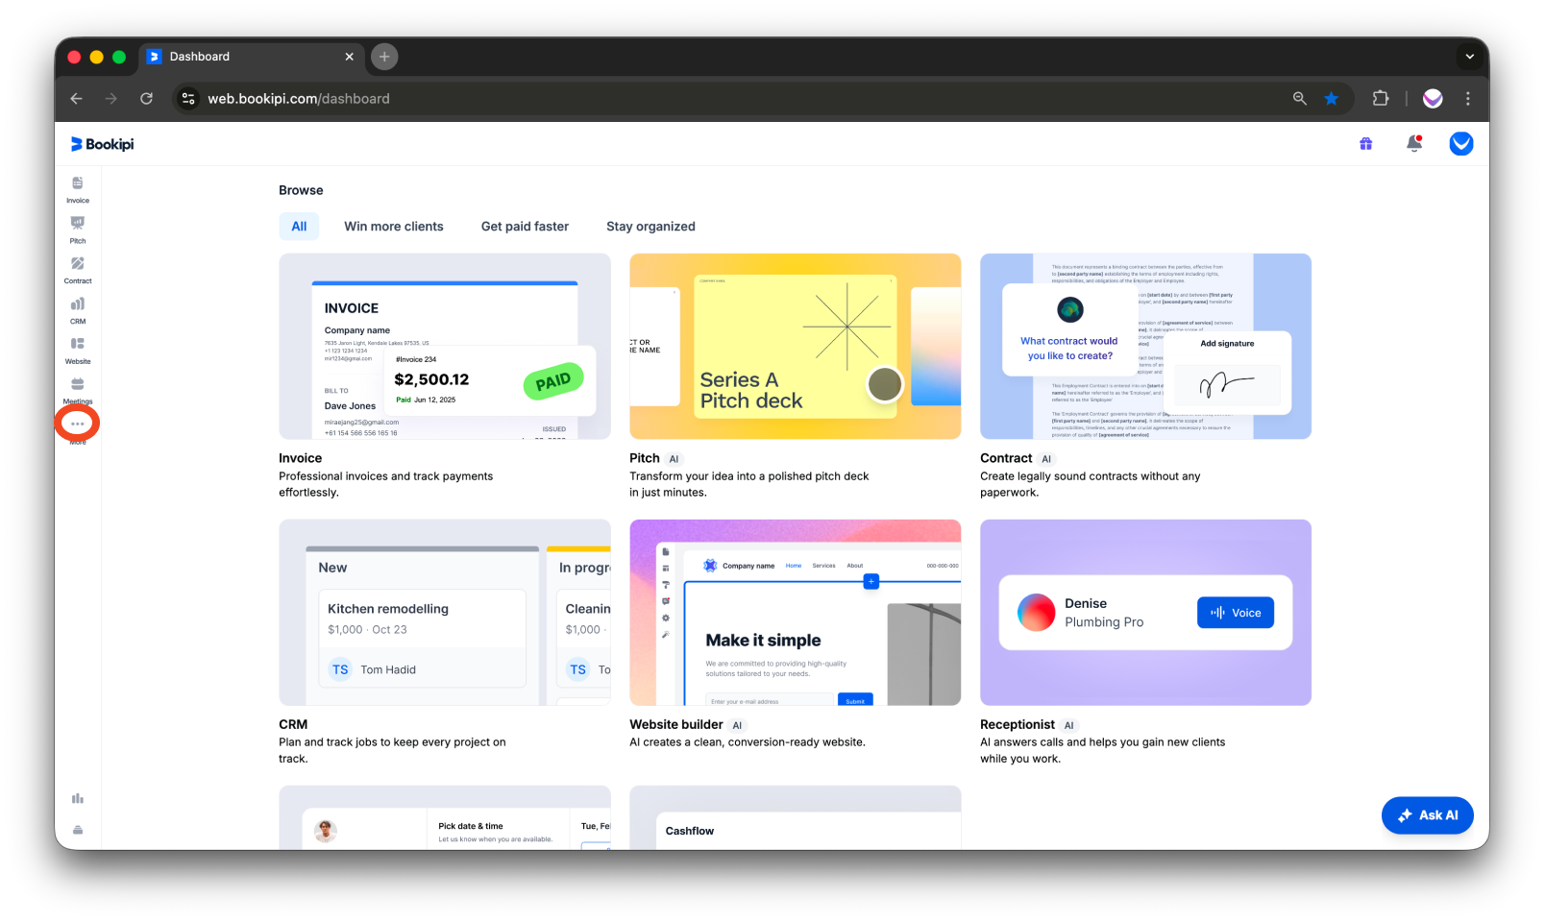The width and height of the screenshot is (1545, 922).
Task: Click the analytics icon at sidebar bottom
Action: (77, 797)
